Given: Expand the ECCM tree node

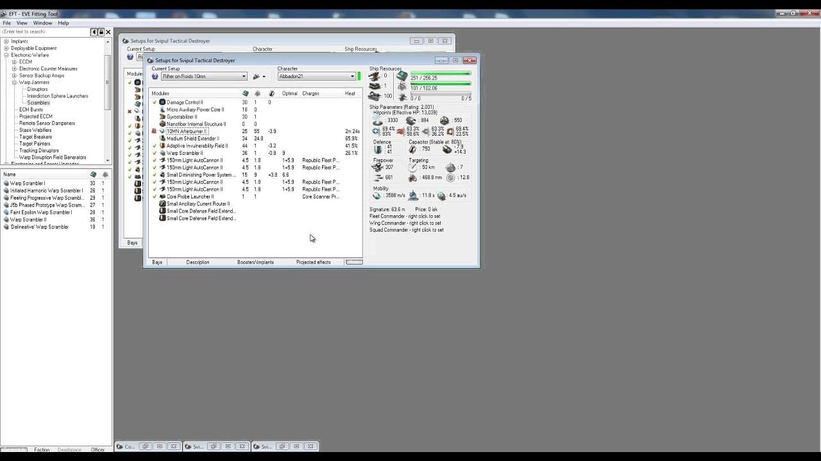Looking at the screenshot, I should tap(15, 62).
